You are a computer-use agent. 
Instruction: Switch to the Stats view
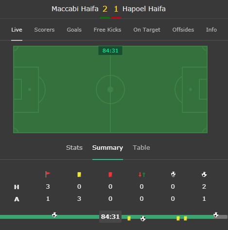[74, 147]
